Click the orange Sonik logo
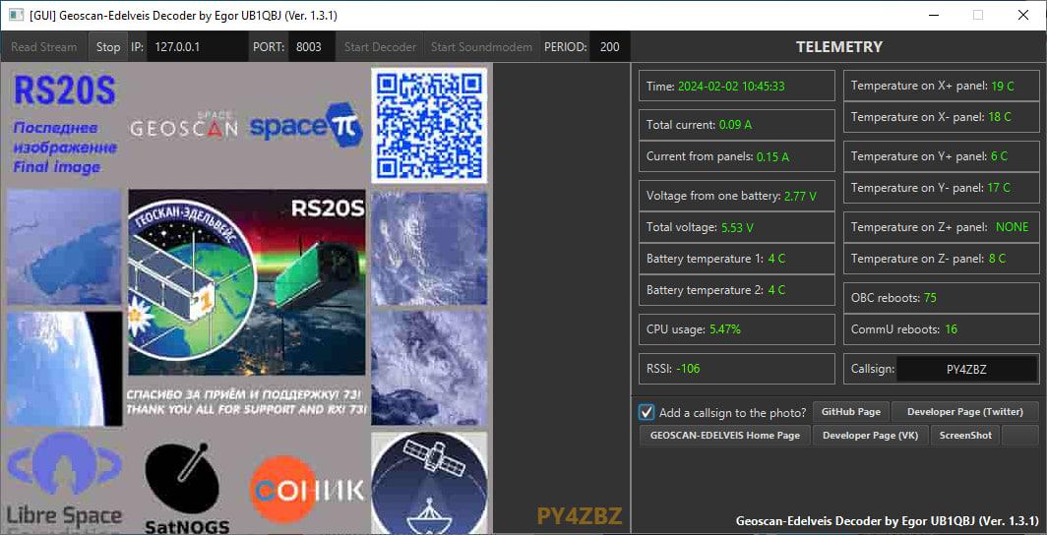 306,490
